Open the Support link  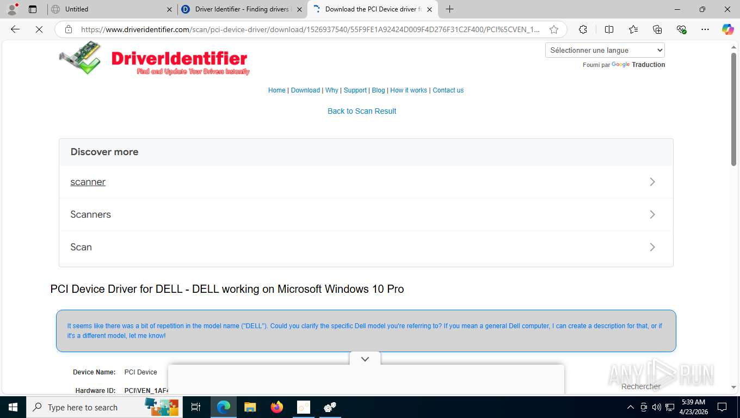[355, 90]
